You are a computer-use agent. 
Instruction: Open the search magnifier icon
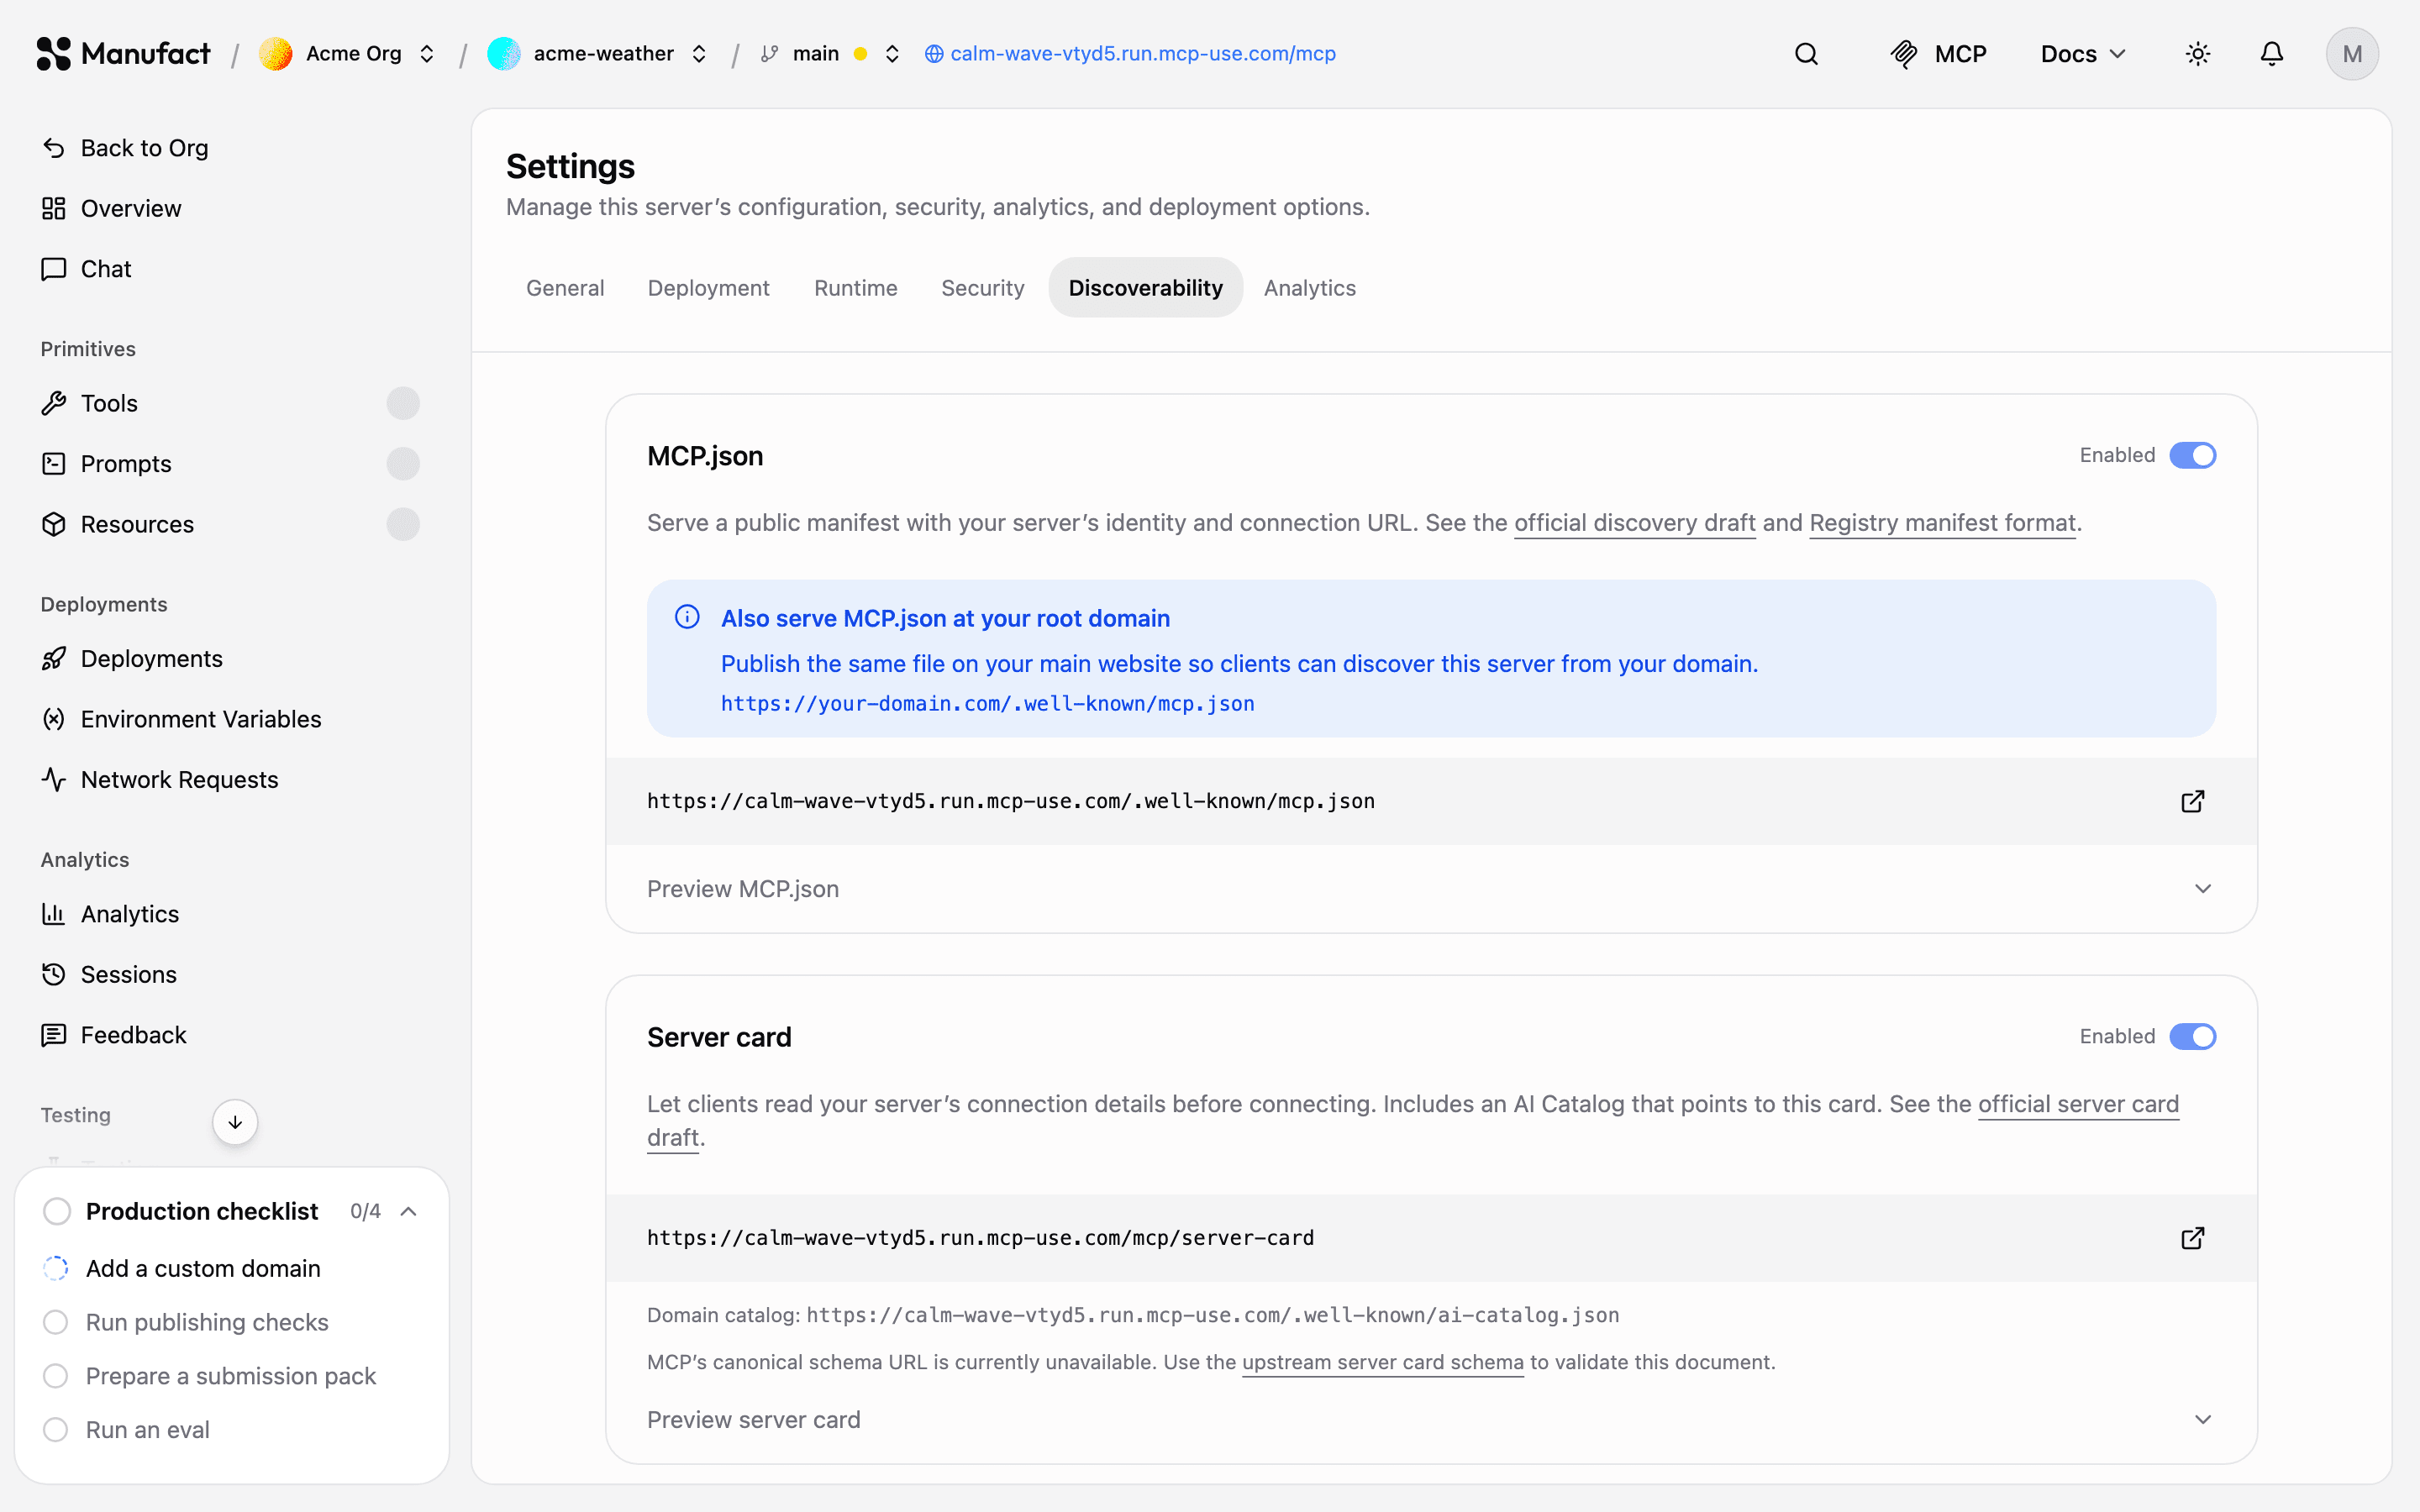coord(1806,54)
